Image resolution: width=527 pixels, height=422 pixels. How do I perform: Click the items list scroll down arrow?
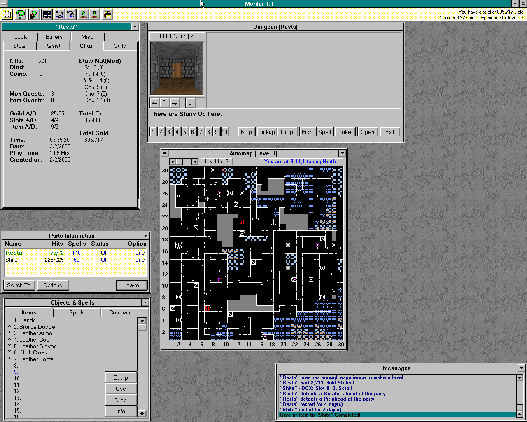[x=142, y=413]
